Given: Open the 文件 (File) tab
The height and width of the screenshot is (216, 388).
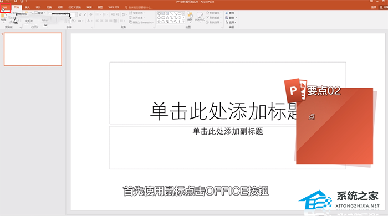Looking at the screenshot, I should pyautogui.click(x=5, y=7).
